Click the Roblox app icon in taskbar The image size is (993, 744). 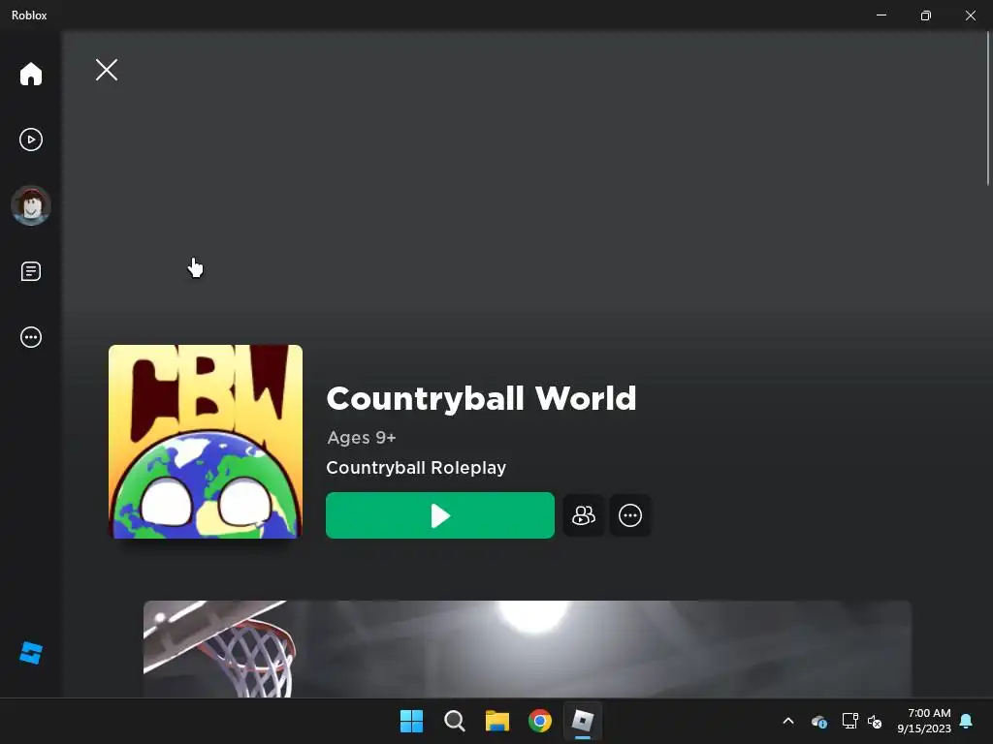coord(583,721)
